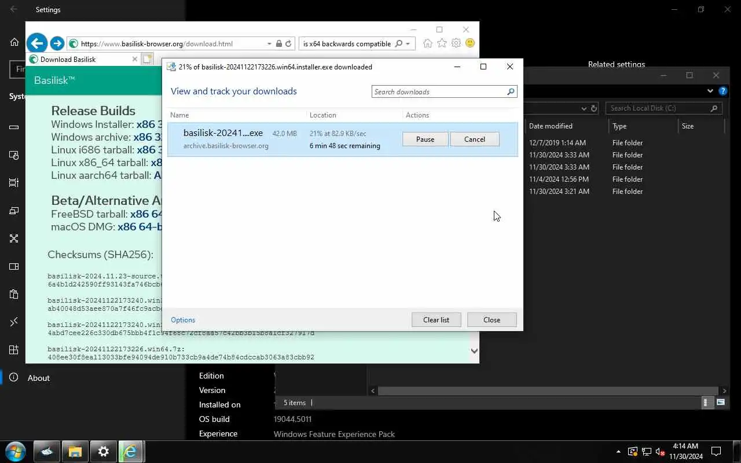This screenshot has height=463, width=741.
Task: Open Start menu orb
Action: [x=15, y=451]
